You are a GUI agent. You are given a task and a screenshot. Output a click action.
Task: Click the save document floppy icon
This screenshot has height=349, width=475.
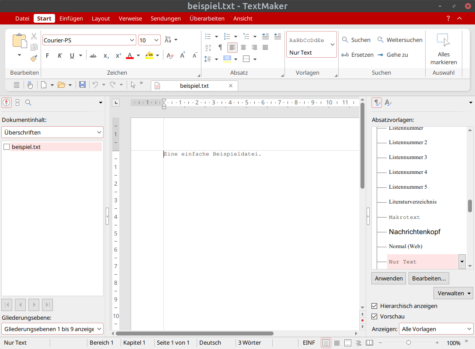point(82,85)
